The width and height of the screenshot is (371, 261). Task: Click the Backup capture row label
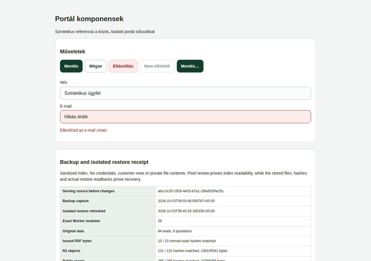76,201
